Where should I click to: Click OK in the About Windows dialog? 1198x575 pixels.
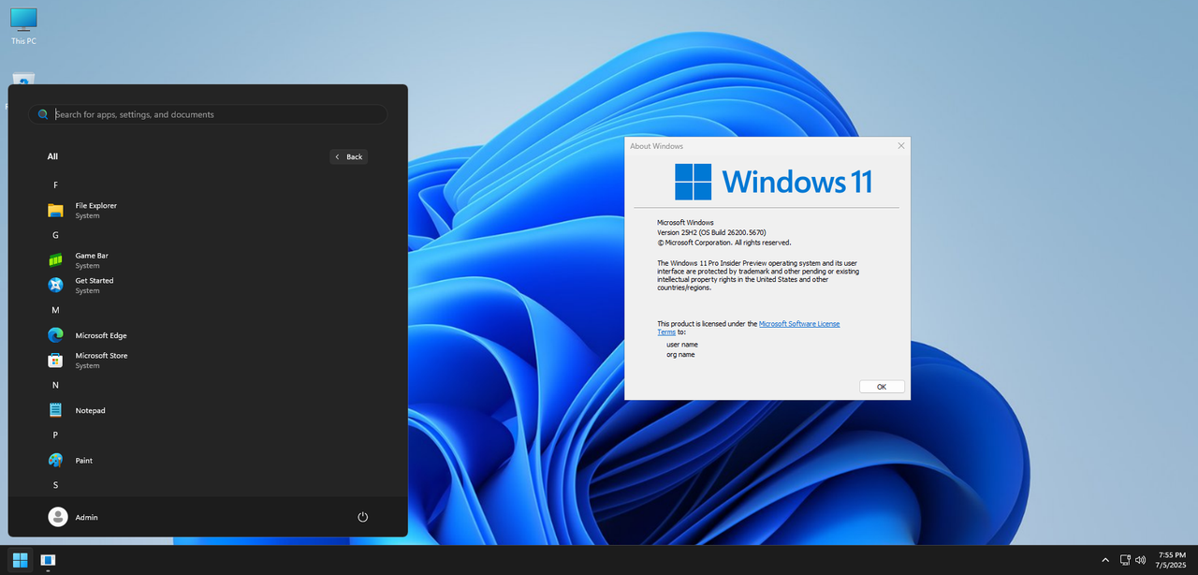pos(882,387)
